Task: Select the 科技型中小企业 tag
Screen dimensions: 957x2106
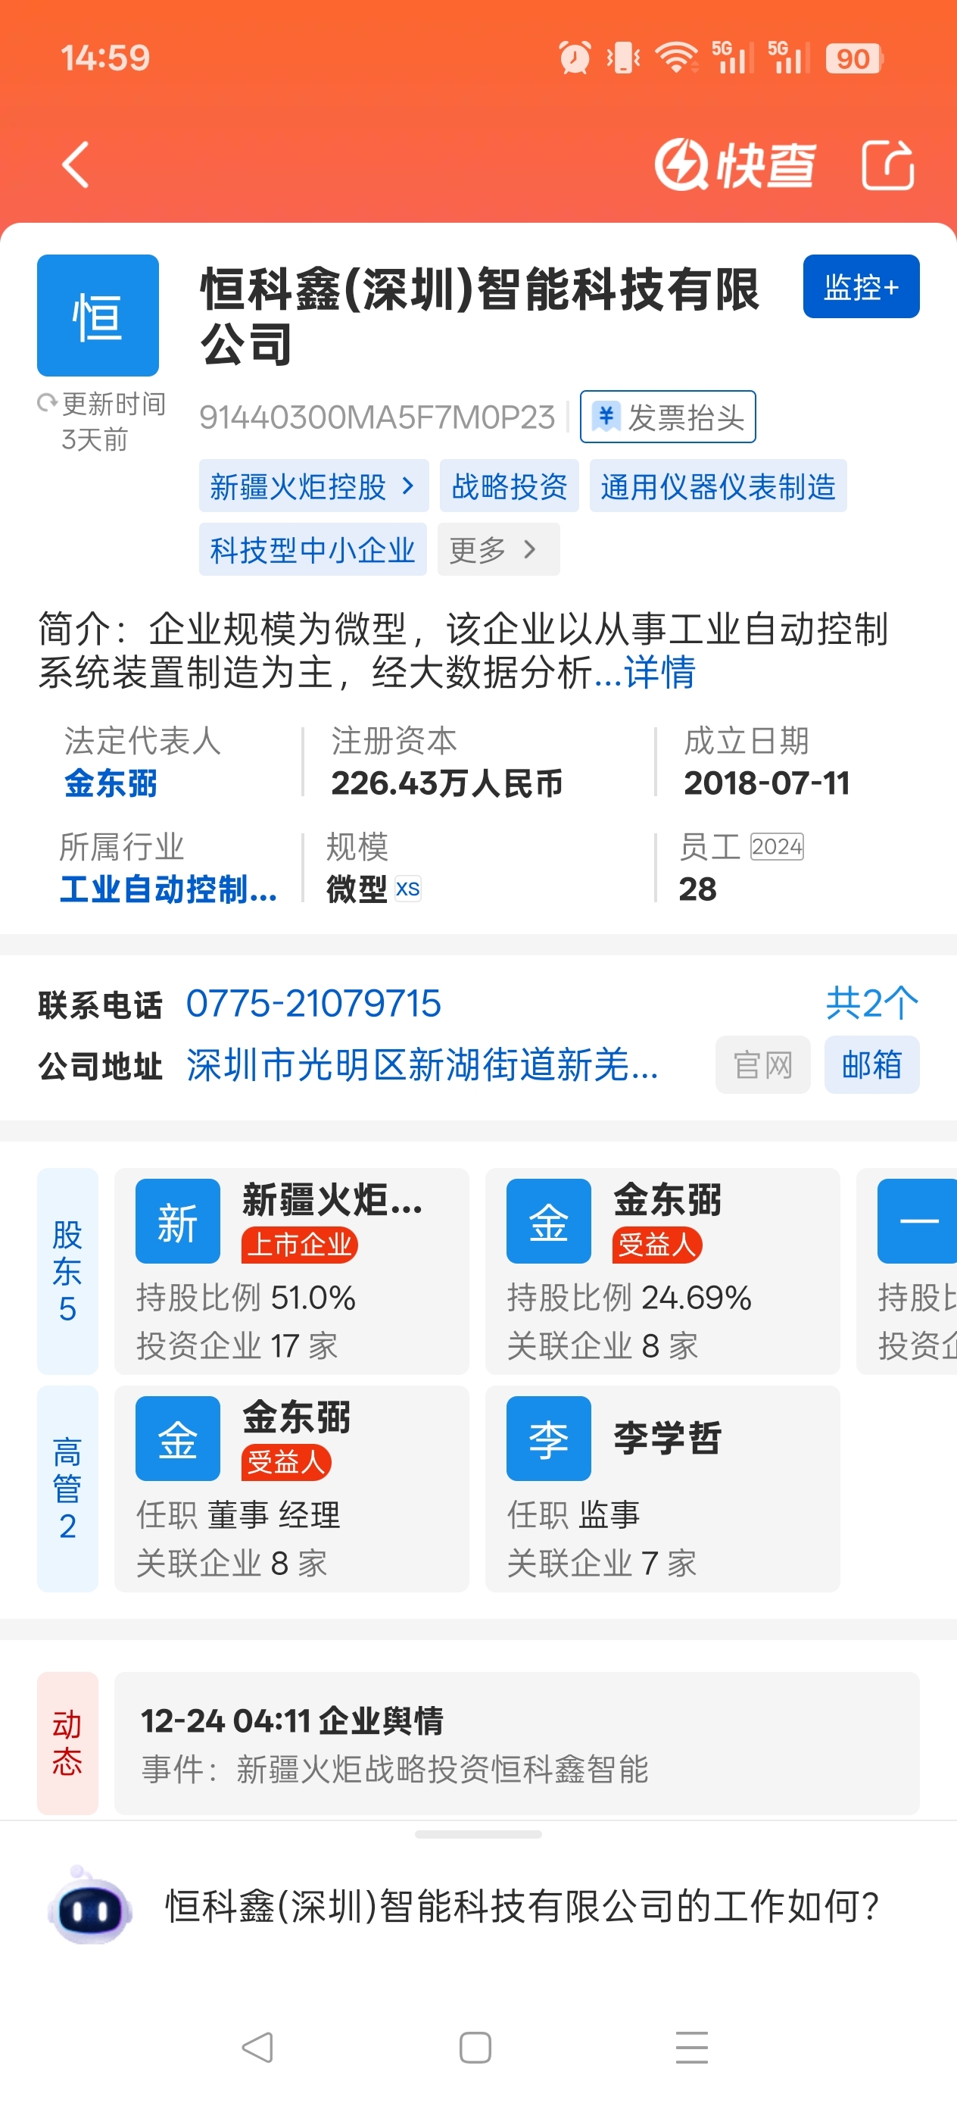Action: (x=313, y=549)
